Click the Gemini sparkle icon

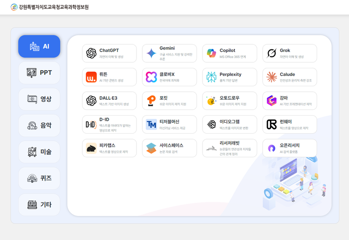pos(152,53)
